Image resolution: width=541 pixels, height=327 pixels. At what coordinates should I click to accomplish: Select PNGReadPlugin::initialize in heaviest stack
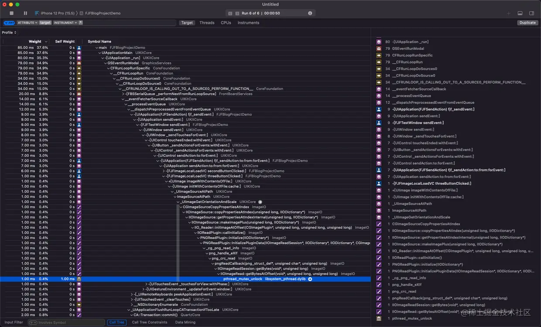click(x=428, y=264)
